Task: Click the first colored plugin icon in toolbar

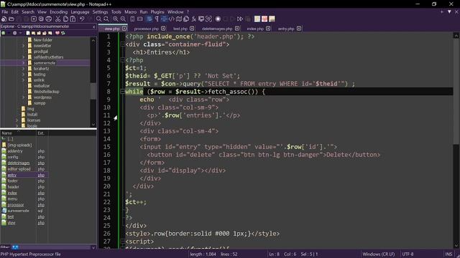Action: (257, 19)
